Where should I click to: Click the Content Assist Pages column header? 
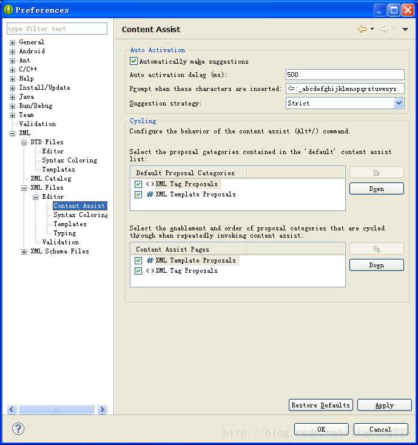click(189, 249)
